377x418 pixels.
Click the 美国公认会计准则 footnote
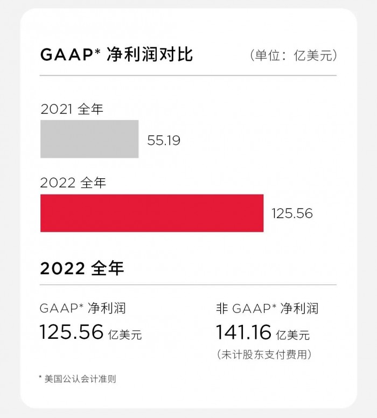[x=78, y=379]
